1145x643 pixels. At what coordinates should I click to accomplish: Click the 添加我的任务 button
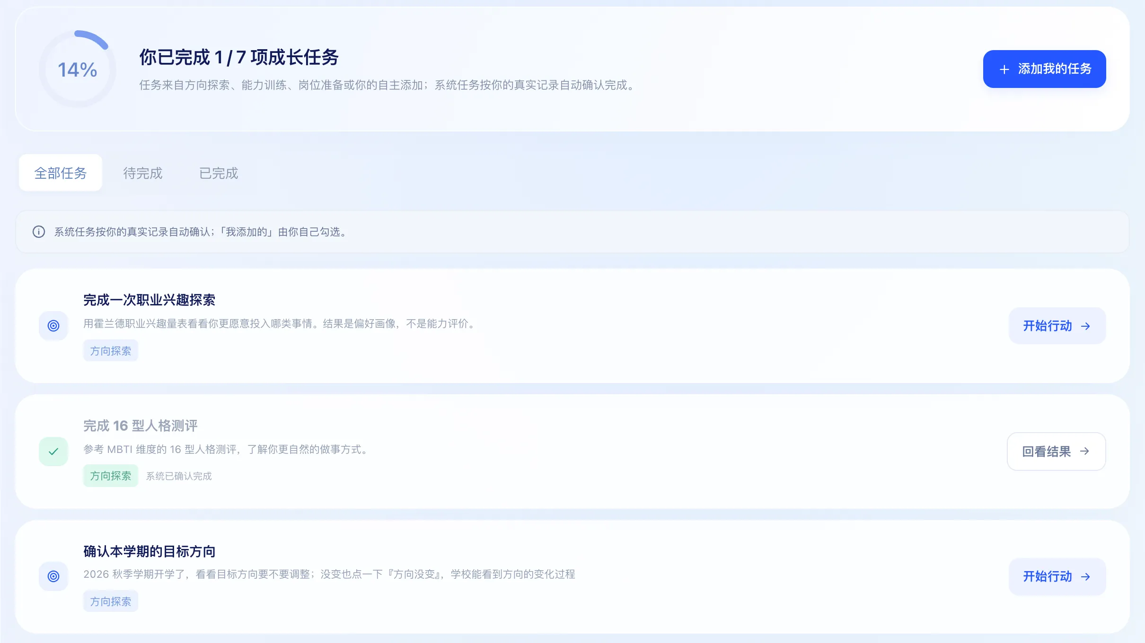pos(1044,69)
